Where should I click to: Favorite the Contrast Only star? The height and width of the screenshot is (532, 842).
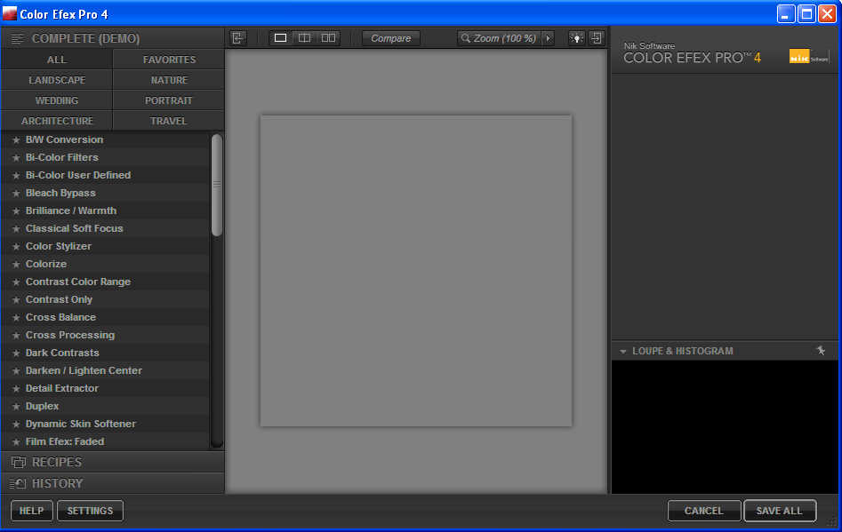(16, 300)
